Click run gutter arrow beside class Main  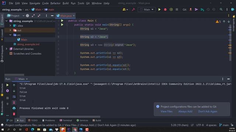[62, 21]
